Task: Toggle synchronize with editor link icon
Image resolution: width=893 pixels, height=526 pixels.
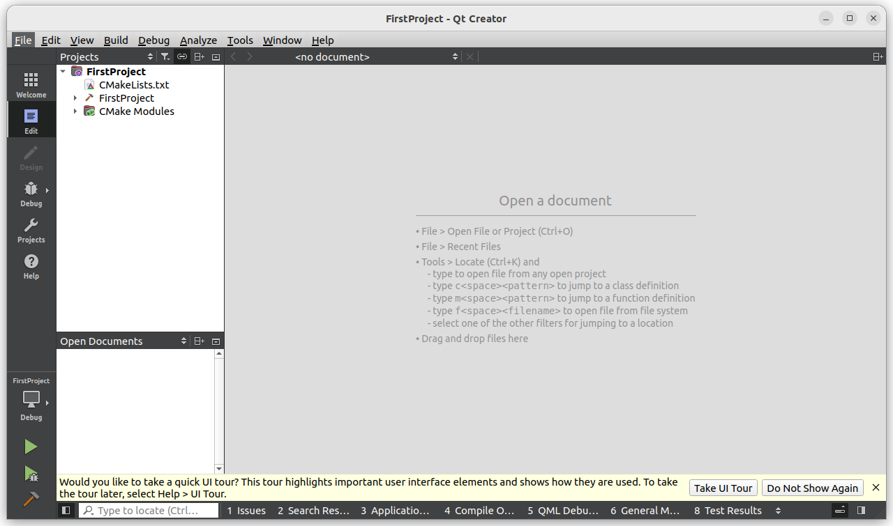Action: (181, 56)
